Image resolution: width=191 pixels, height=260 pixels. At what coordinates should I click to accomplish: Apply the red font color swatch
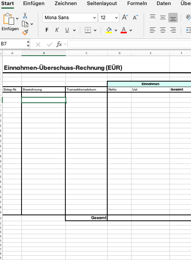coord(124,30)
